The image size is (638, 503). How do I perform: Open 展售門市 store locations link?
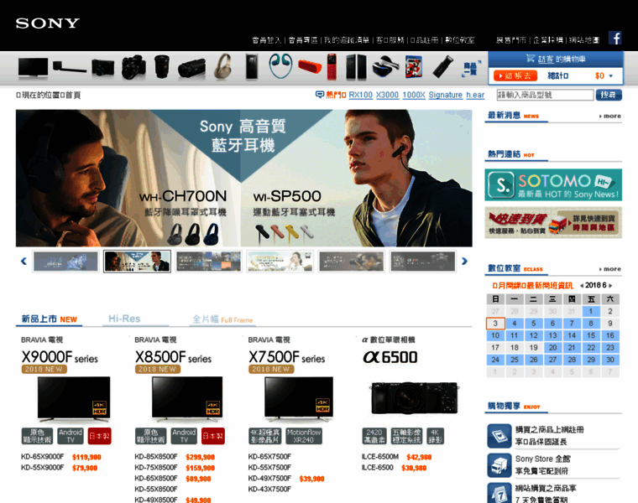click(x=511, y=39)
